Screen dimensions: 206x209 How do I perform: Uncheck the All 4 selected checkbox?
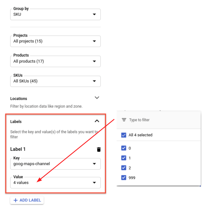[124, 135]
